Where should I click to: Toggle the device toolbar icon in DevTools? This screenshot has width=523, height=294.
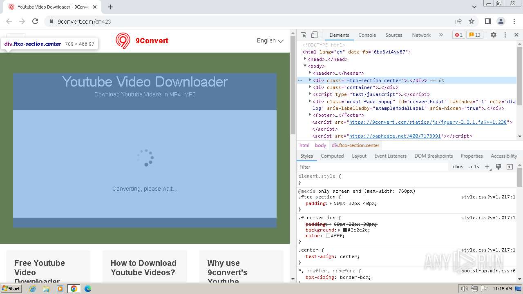[x=314, y=35]
